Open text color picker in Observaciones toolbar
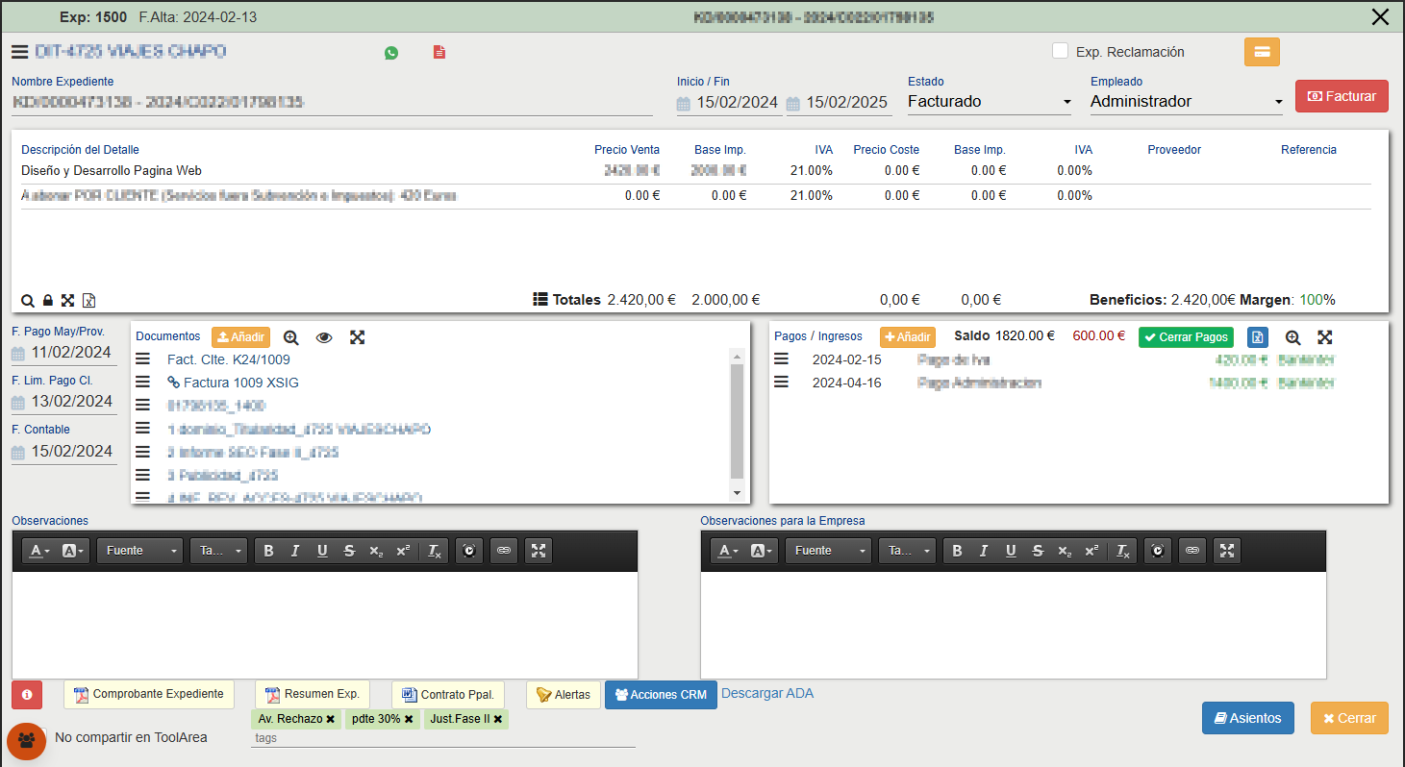Image resolution: width=1405 pixels, height=767 pixels. click(x=41, y=551)
